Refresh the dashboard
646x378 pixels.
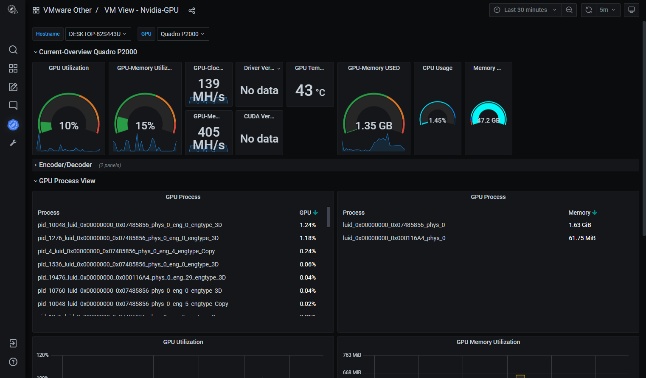[x=589, y=10]
